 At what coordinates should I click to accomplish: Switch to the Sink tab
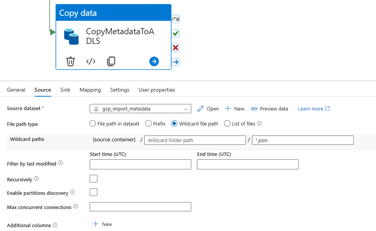65,90
